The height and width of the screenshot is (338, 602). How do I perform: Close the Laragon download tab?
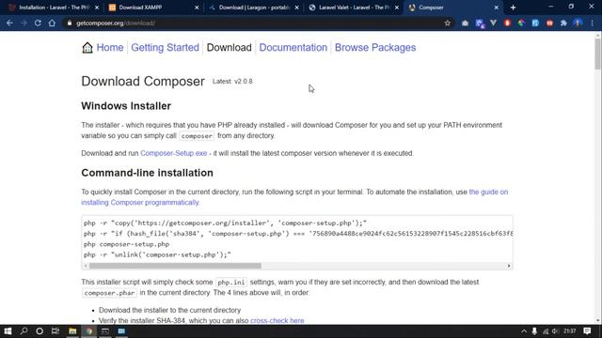coord(297,8)
